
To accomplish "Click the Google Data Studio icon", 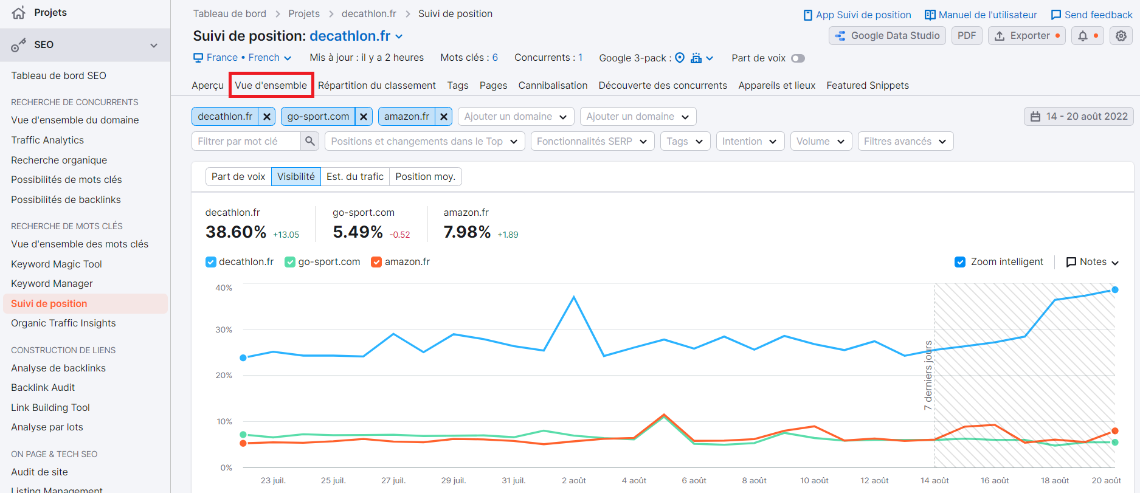I will tap(840, 36).
